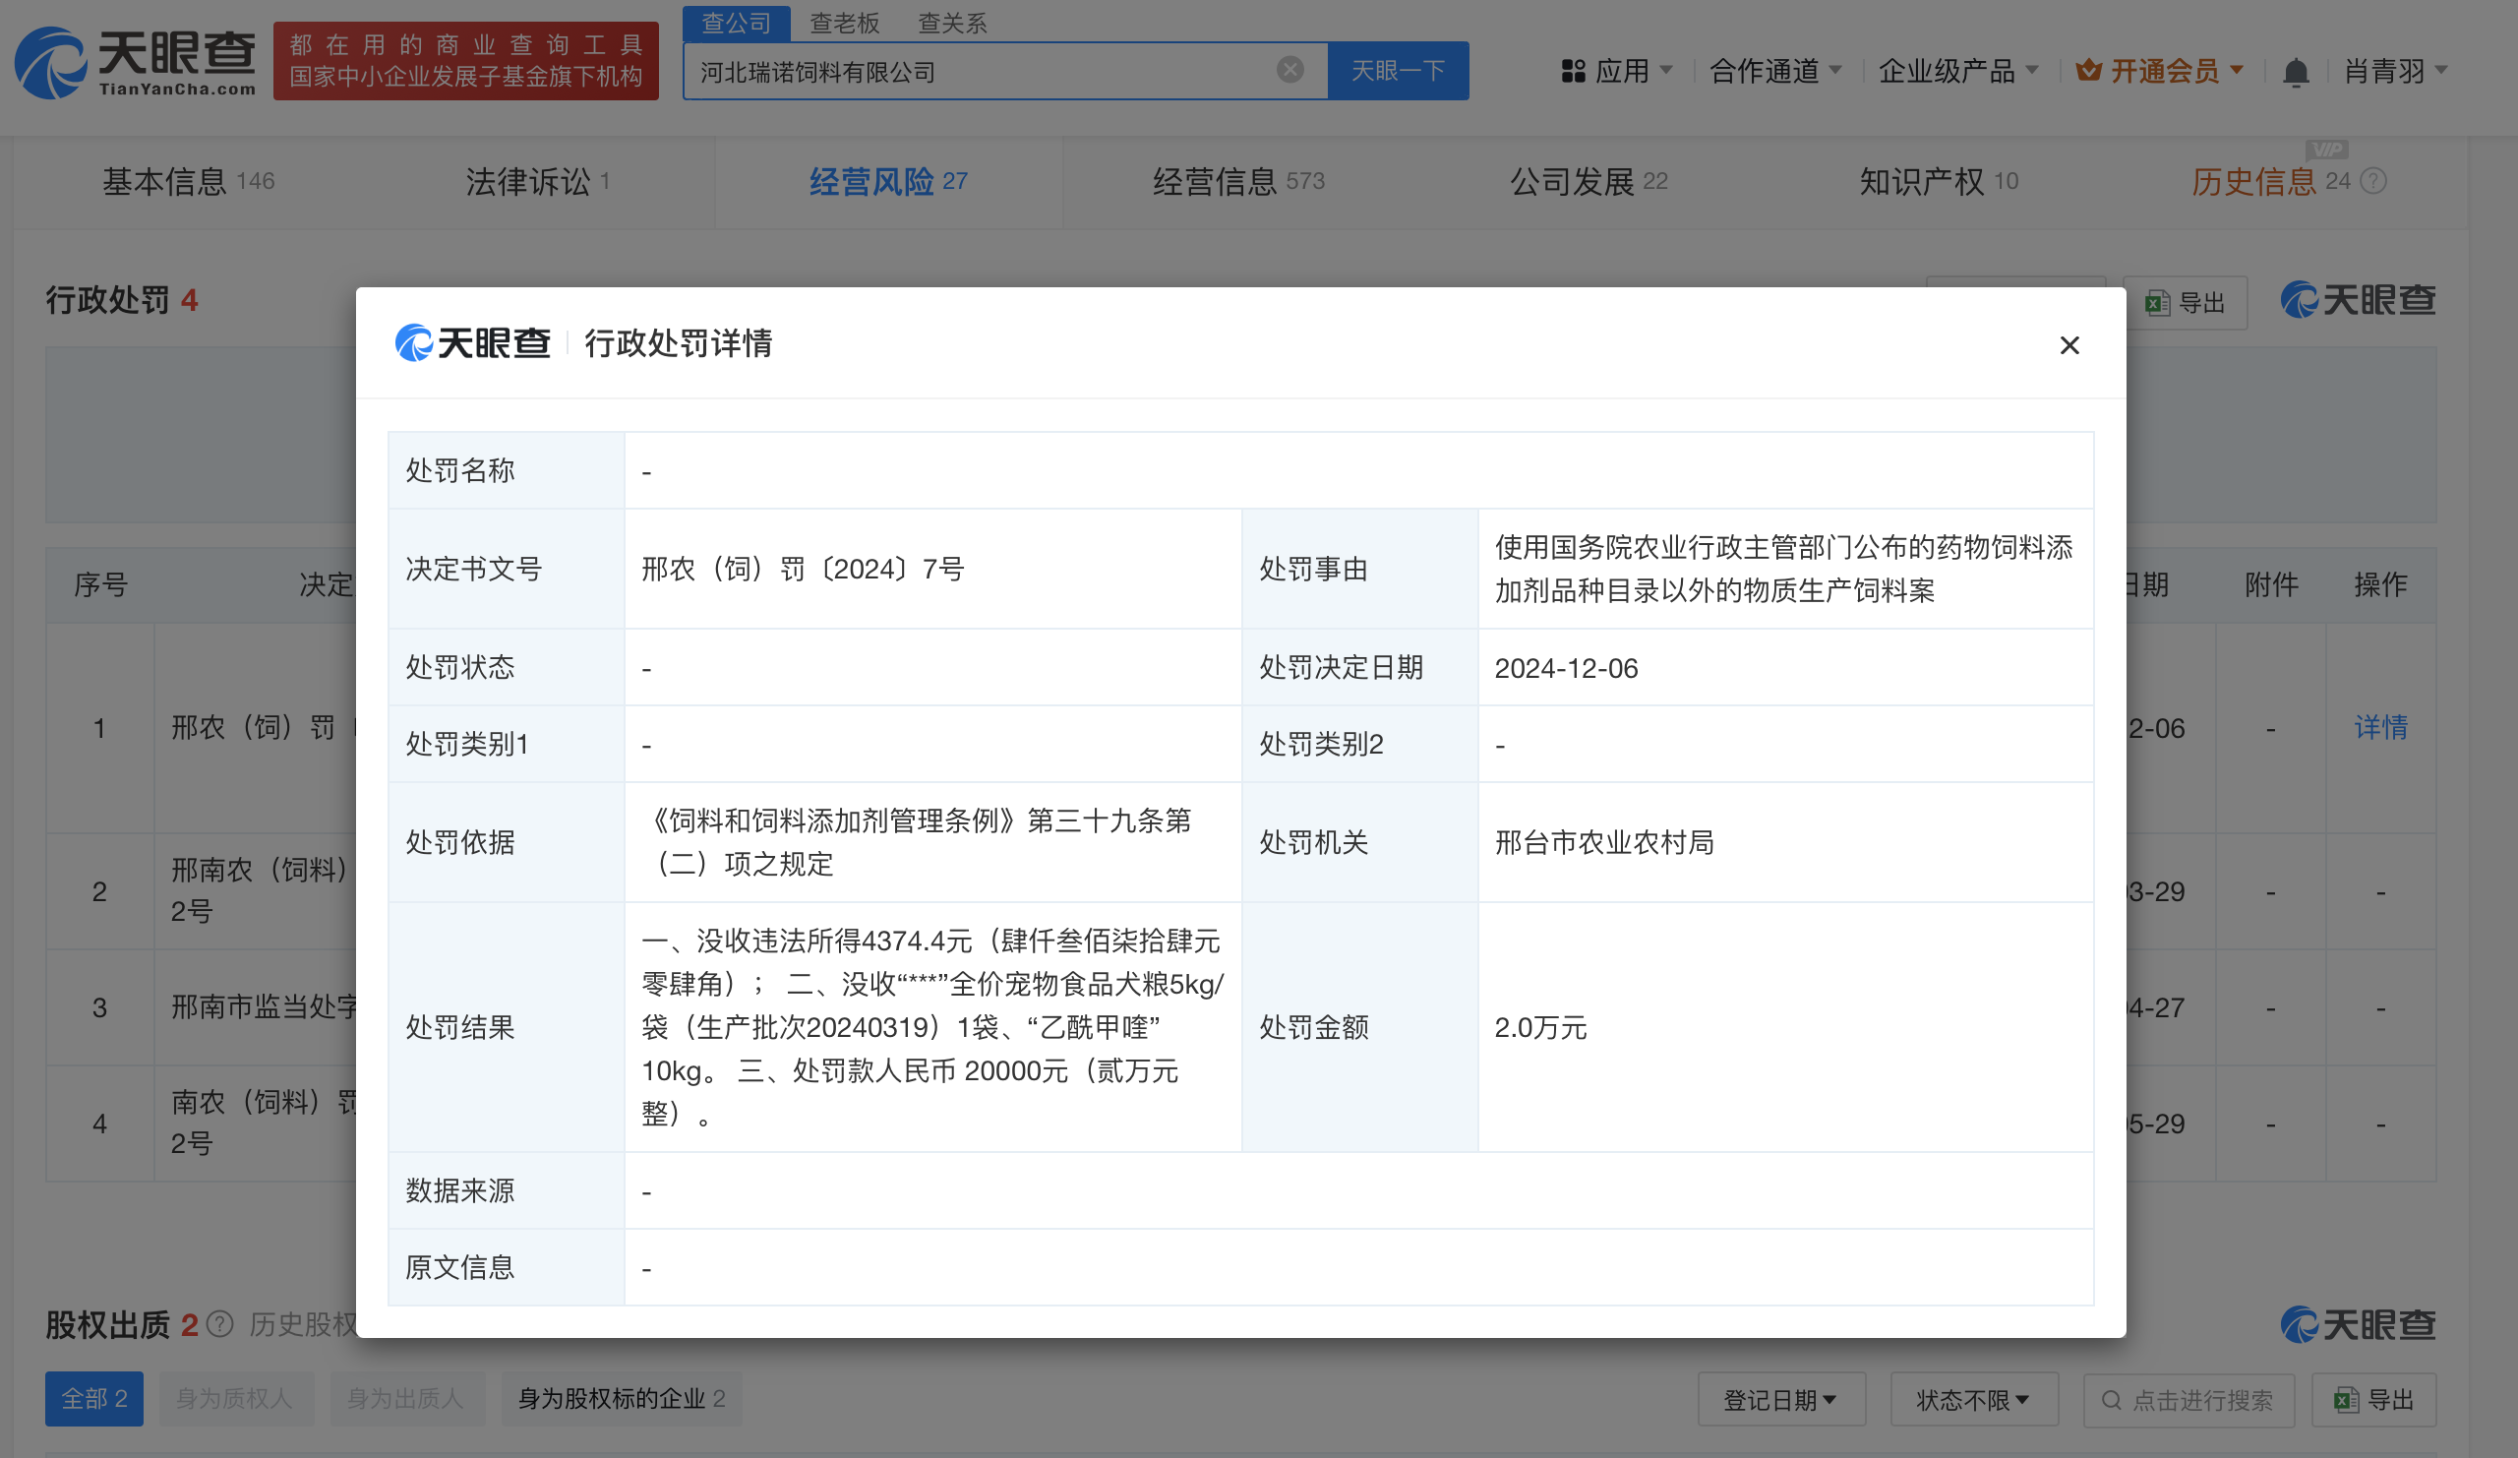This screenshot has width=2518, height=1458.
Task: Select 处罚金额 value 2.0万元
Action: click(x=1539, y=1027)
